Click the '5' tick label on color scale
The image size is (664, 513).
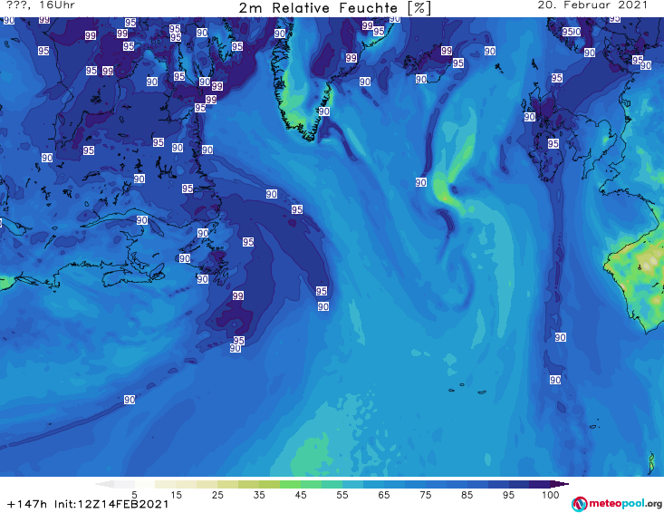pyautogui.click(x=134, y=495)
